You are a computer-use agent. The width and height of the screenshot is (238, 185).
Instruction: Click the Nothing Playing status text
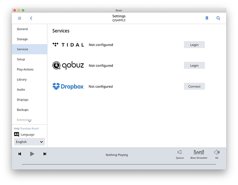pyautogui.click(x=117, y=155)
